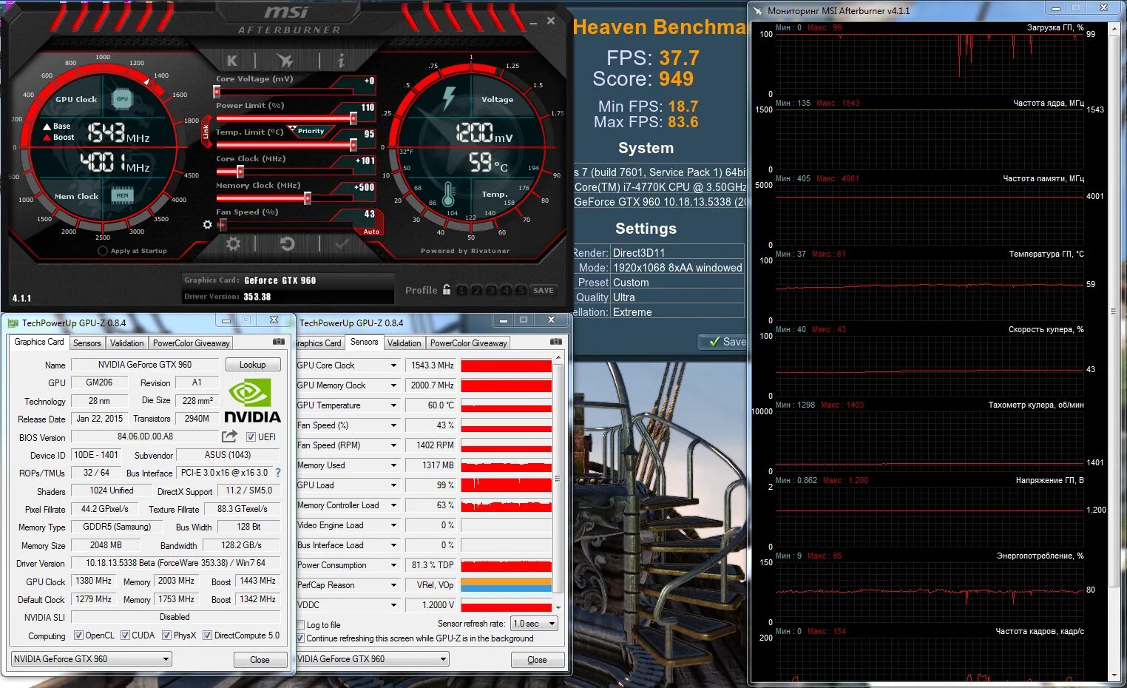Screen dimensions: 1127x688
Task: Enable the Log to file checkbox
Action: (x=301, y=625)
